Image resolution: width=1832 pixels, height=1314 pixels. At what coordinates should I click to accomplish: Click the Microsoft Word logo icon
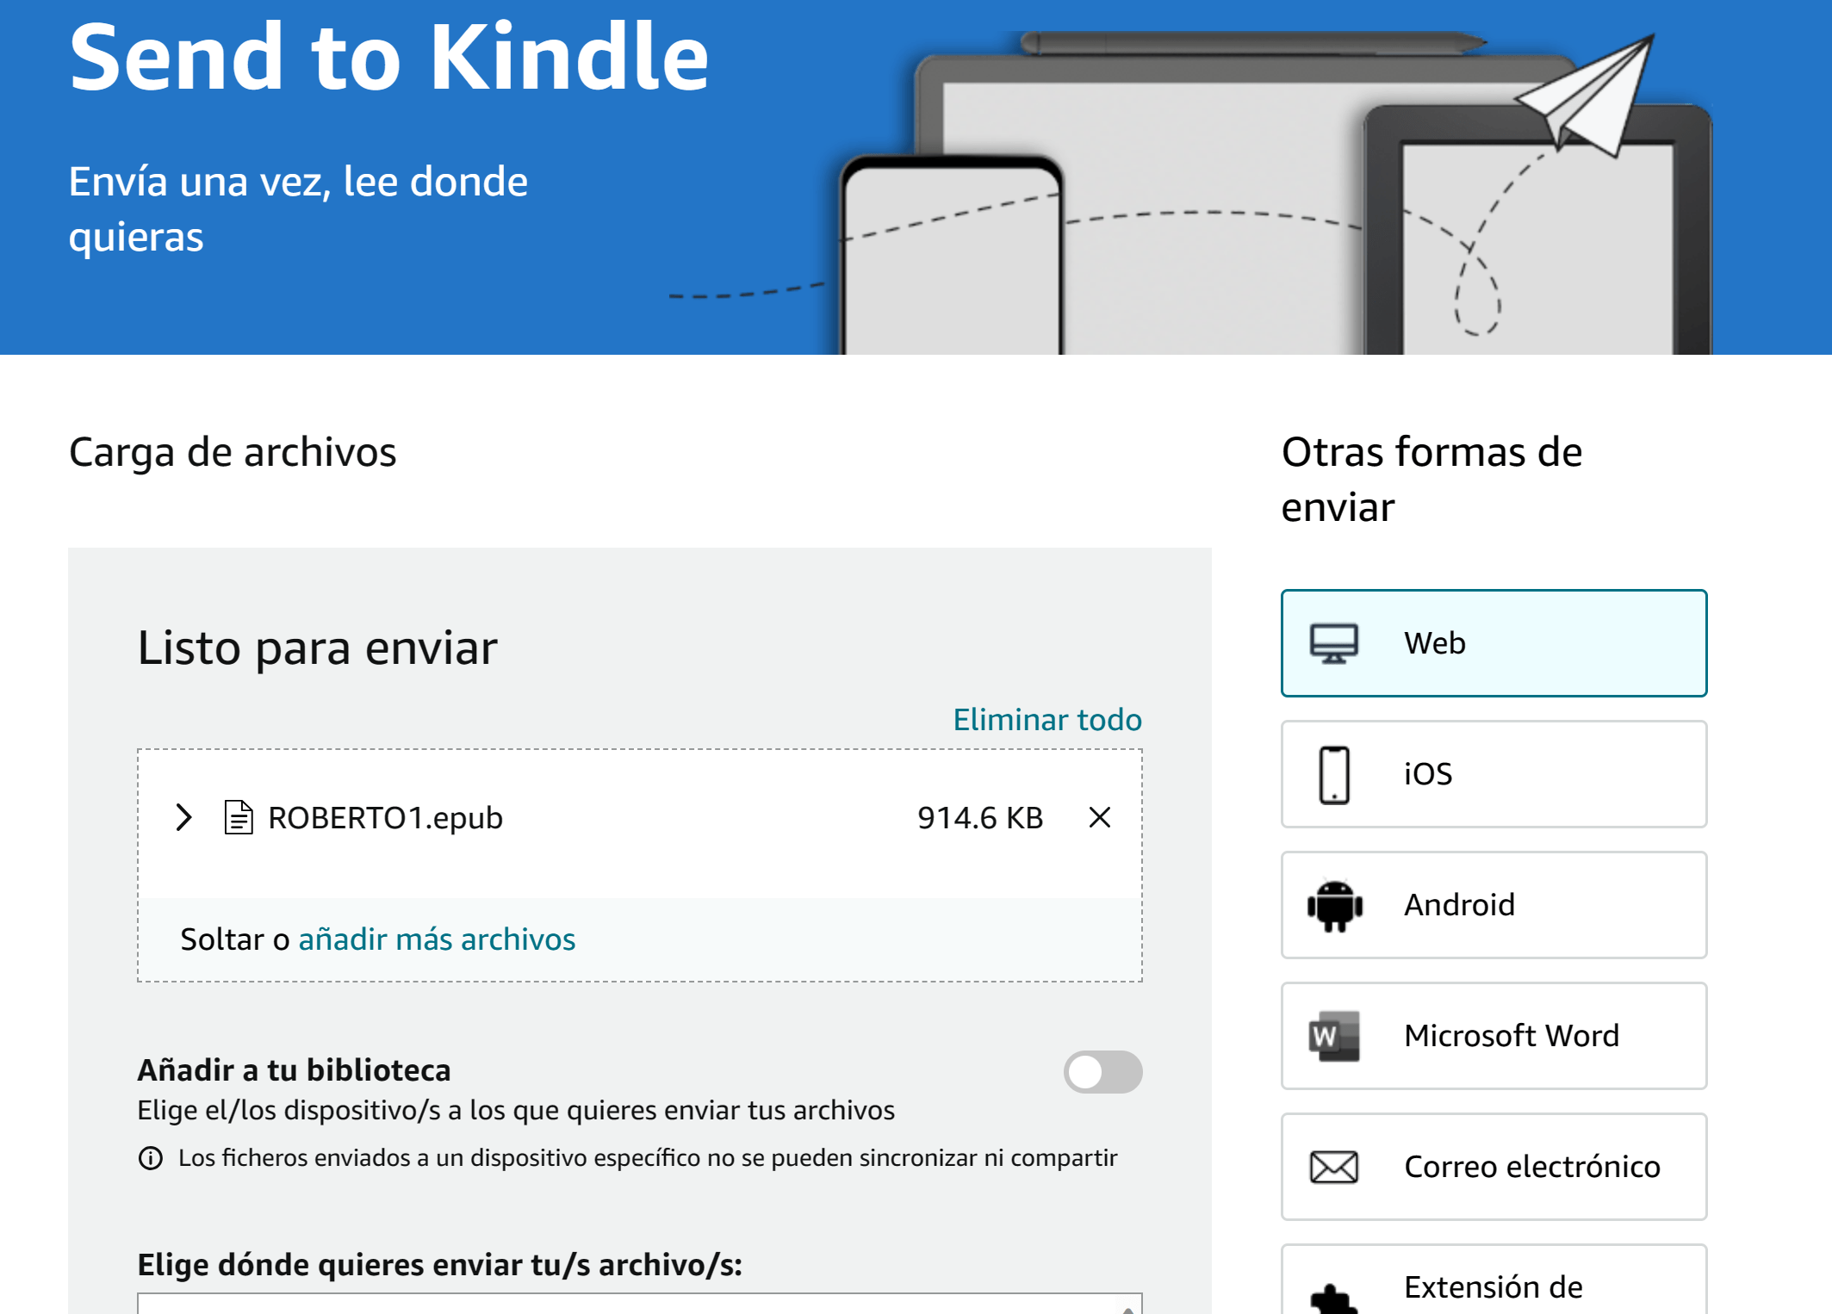pyautogui.click(x=1334, y=1036)
